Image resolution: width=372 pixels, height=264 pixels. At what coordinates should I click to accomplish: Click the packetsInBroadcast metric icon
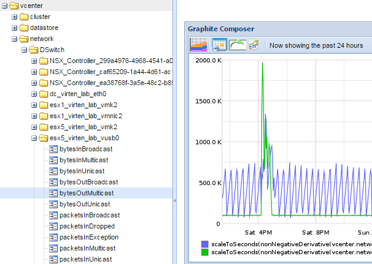click(x=53, y=216)
